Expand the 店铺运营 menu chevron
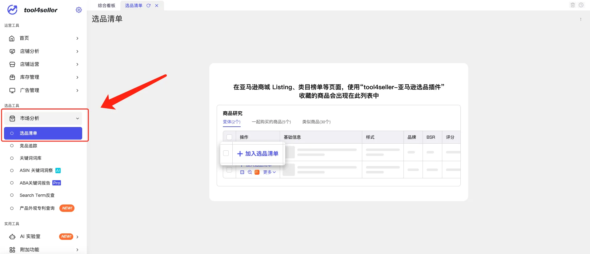Image resolution: width=590 pixels, height=254 pixels. (x=77, y=64)
